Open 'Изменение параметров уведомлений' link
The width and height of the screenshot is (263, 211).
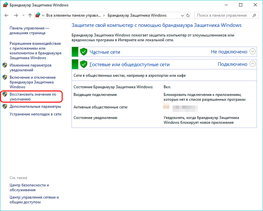[x=30, y=67]
